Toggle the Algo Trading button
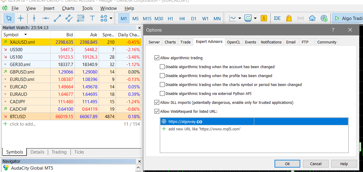 [347, 18]
